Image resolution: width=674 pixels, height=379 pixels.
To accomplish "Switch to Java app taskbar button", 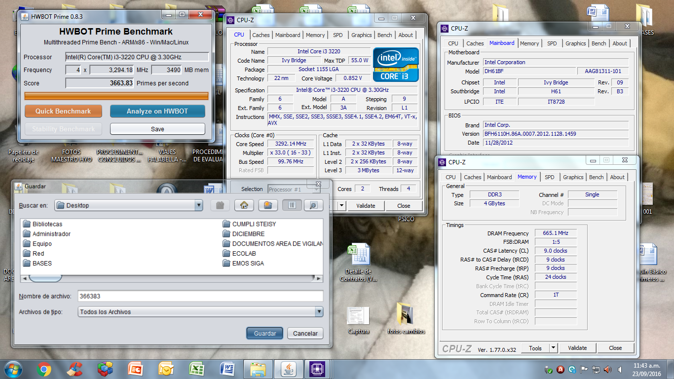I will pos(288,369).
